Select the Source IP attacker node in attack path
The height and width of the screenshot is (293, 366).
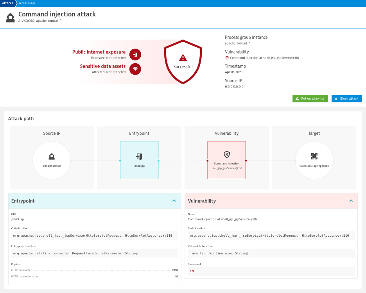click(52, 160)
